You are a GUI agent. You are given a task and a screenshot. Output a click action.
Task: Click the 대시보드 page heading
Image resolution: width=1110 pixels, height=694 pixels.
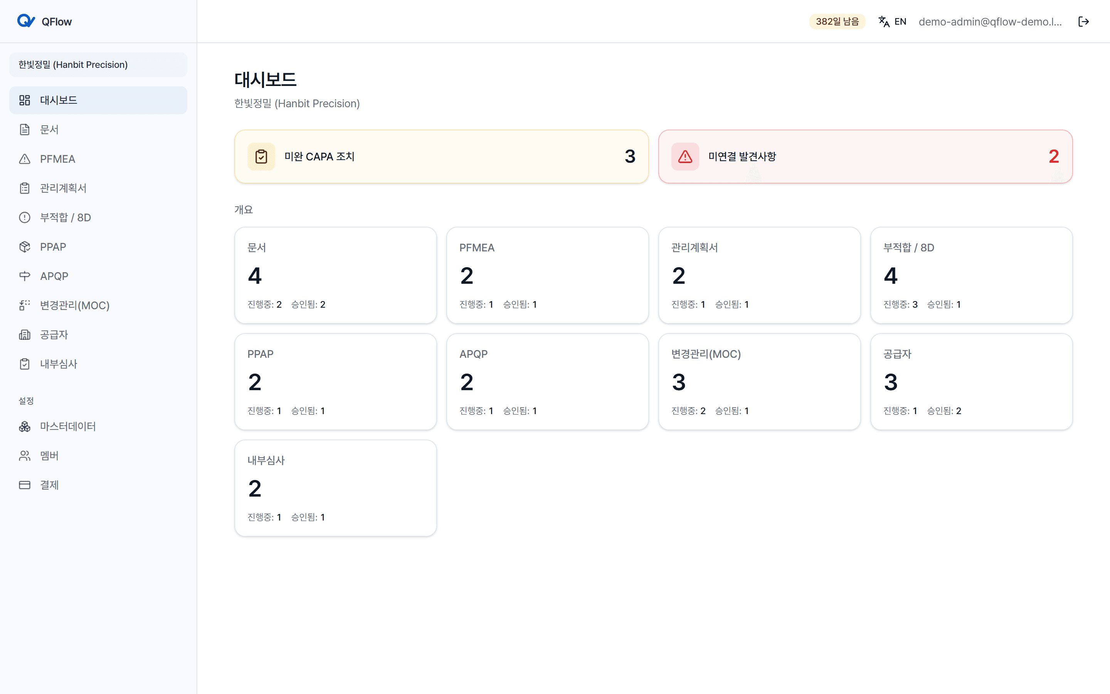(x=265, y=80)
